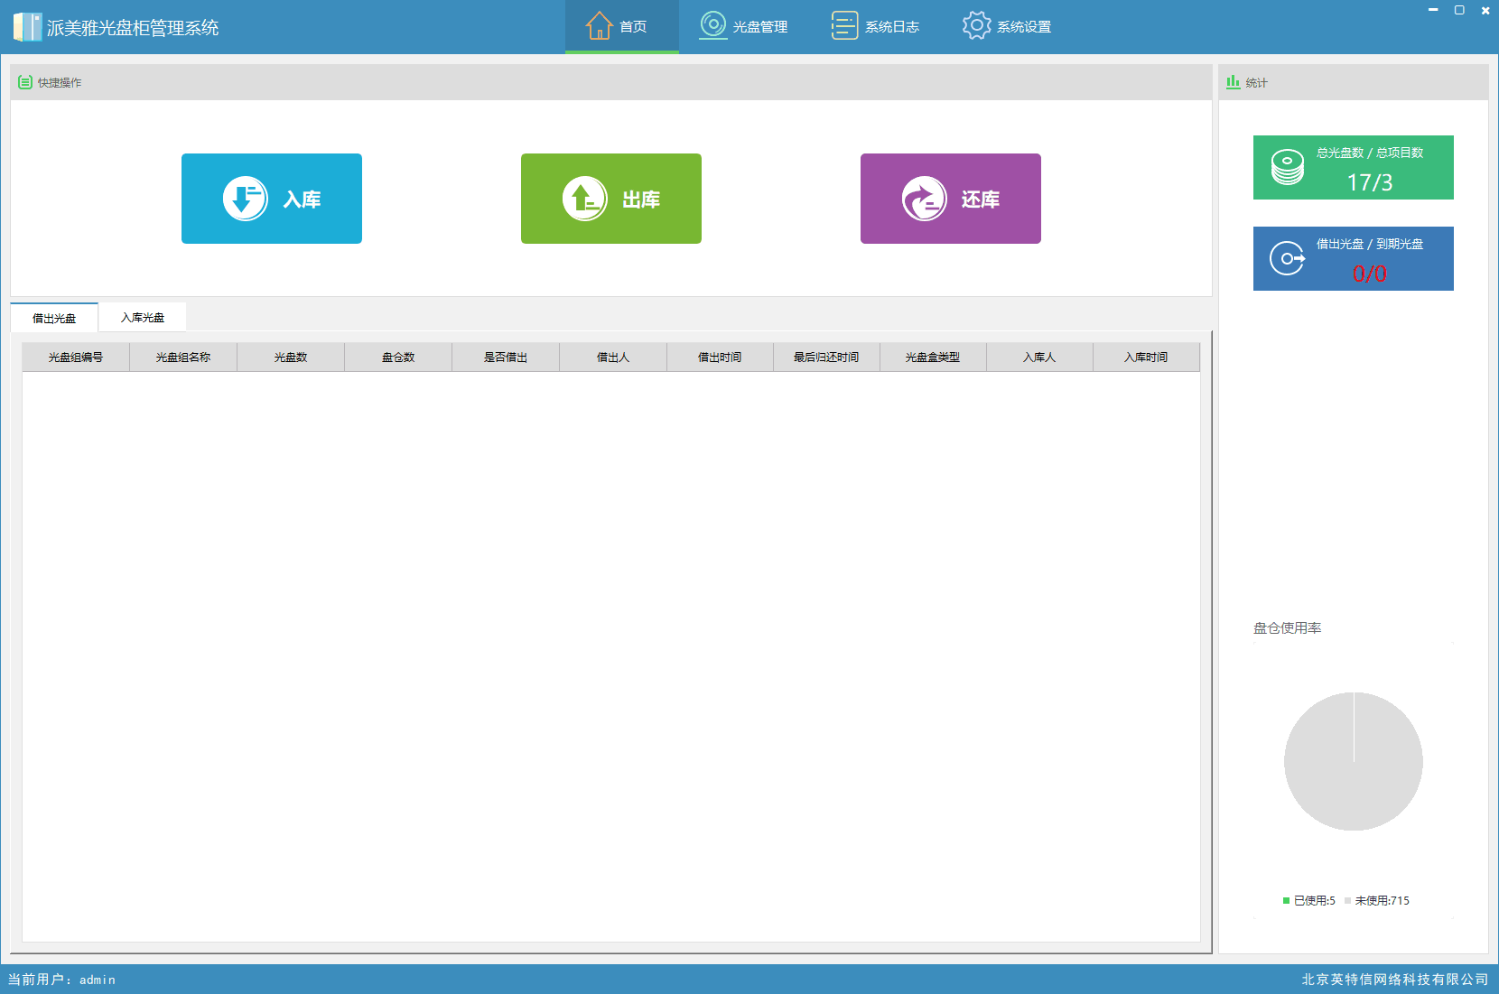Click the 还库 return arrow icon
1499x994 pixels.
[x=924, y=199]
